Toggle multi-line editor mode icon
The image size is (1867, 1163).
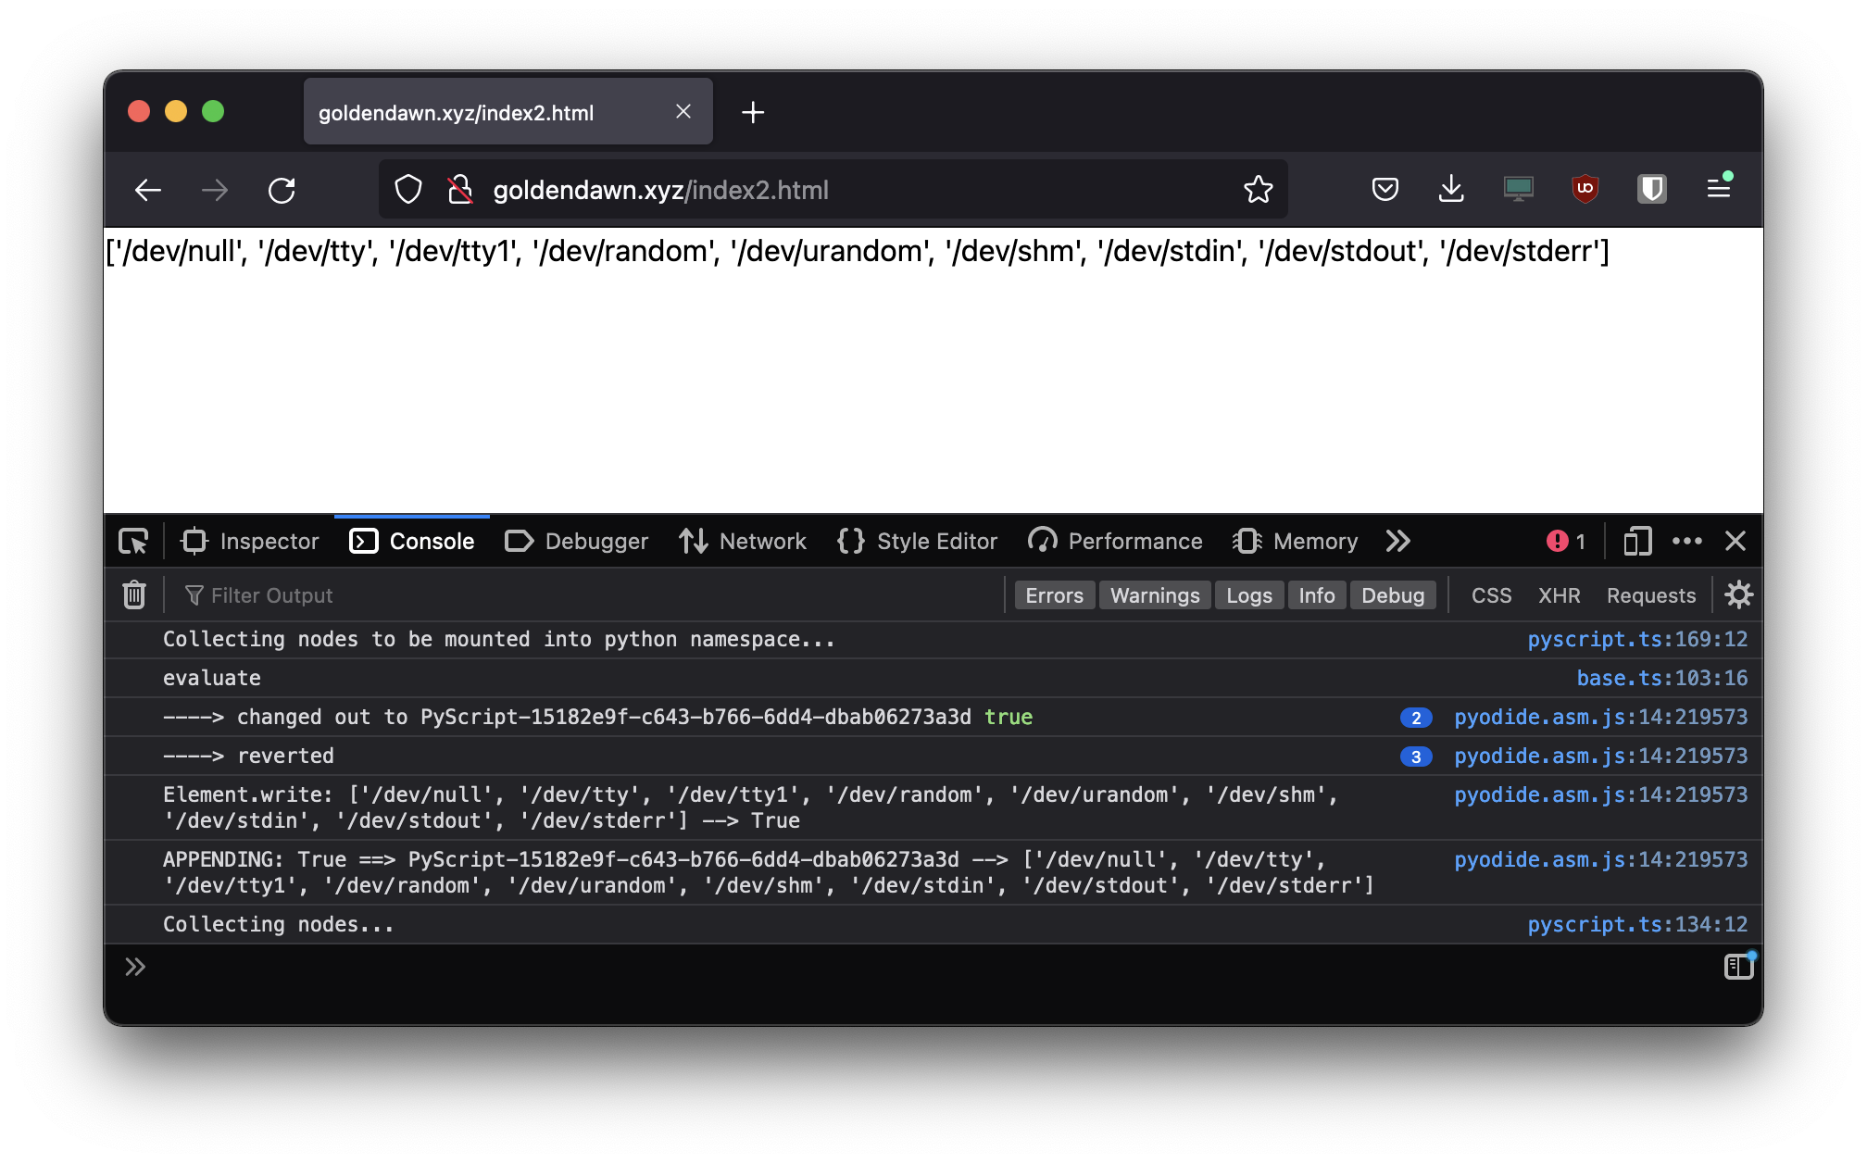coord(1738,967)
